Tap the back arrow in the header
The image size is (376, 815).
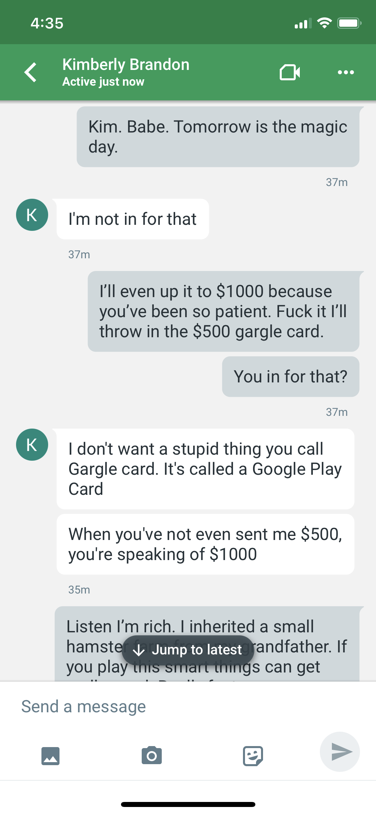point(30,72)
